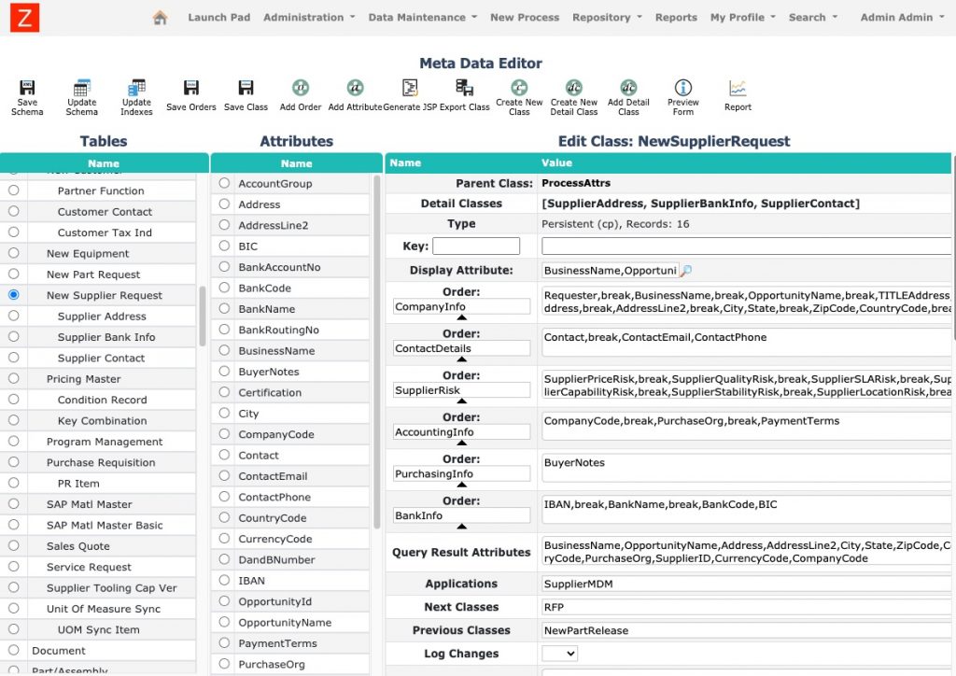Image resolution: width=956 pixels, height=676 pixels.
Task: Move the AccountingInfo order up with its arrow
Action: click(461, 443)
